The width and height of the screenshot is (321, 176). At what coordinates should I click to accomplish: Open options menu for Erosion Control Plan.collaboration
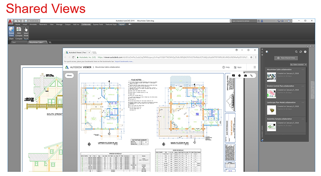303,86
